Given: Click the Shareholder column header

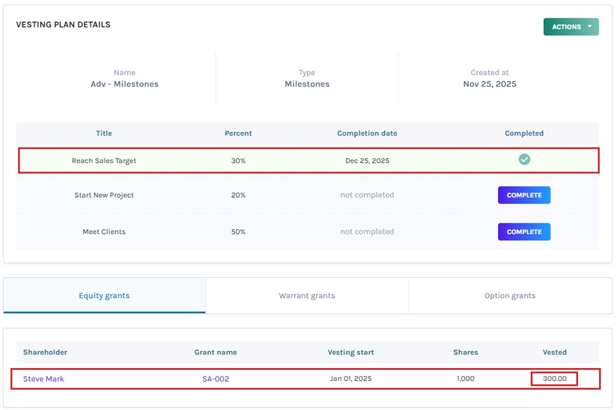Looking at the screenshot, I should (x=45, y=352).
